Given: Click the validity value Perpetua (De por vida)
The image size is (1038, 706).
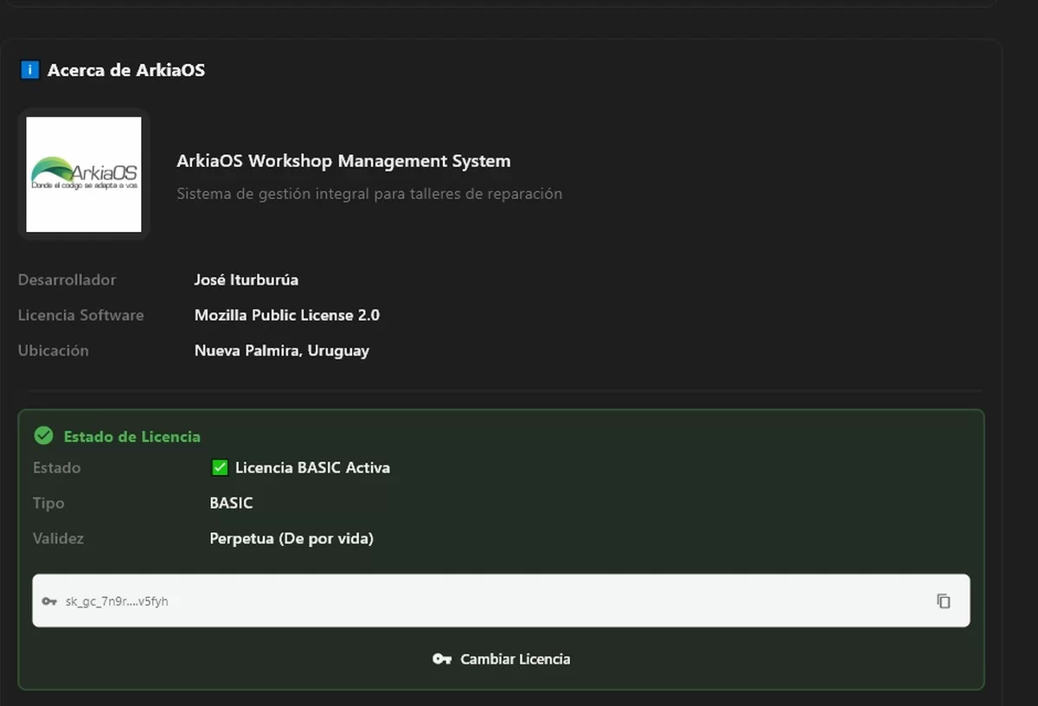Looking at the screenshot, I should (292, 538).
